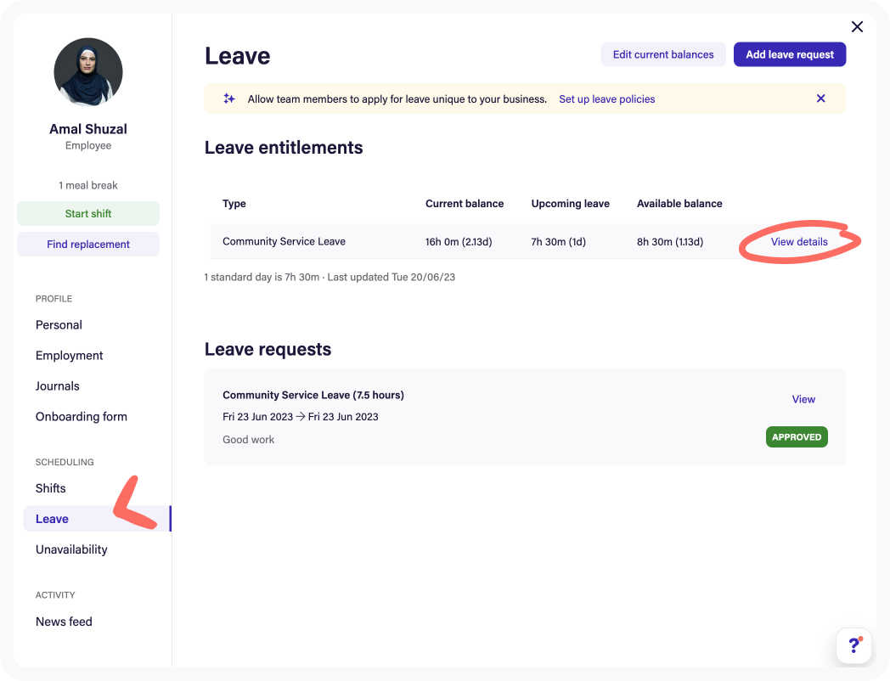Open Journals in sidebar
Viewport: 890px width, 681px height.
[58, 386]
